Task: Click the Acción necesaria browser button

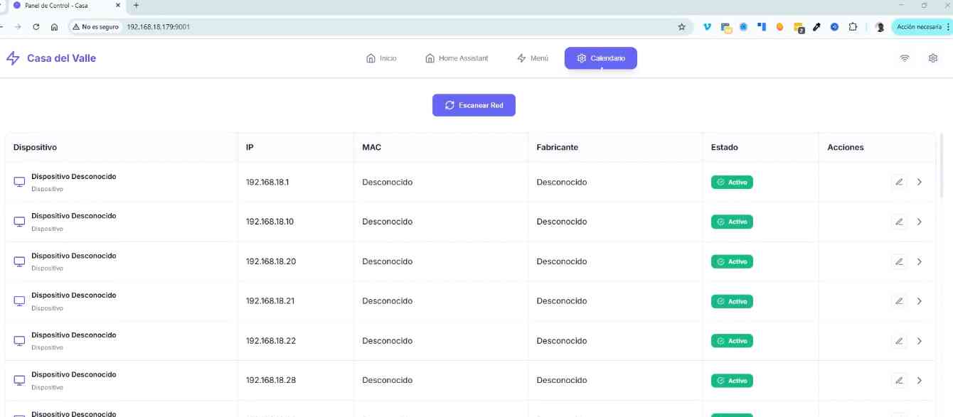Action: pos(920,27)
